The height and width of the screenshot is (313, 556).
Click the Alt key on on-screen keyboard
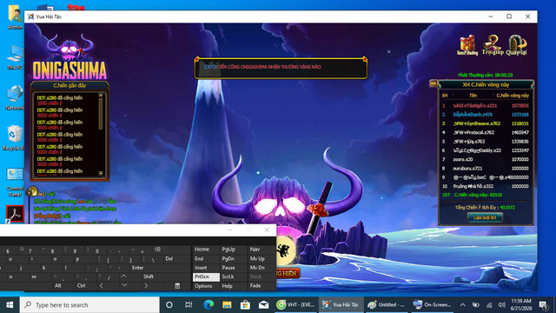coord(58,285)
